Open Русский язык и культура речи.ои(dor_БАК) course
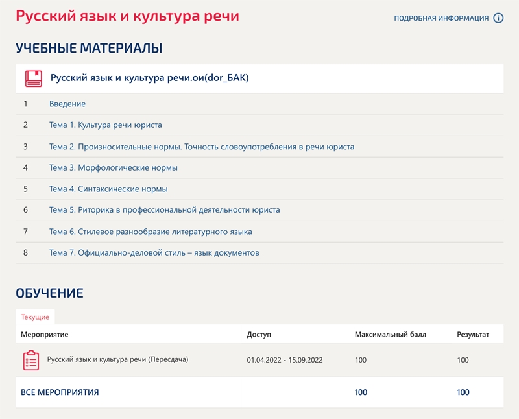Viewport: 519px width, 419px height. [149, 78]
